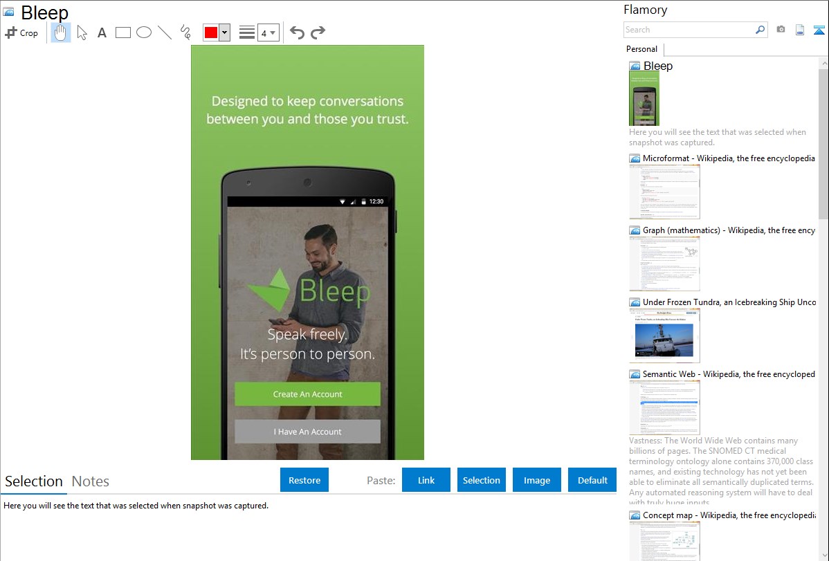Redo the last action
Screen dimensions: 829x561
tap(318, 33)
